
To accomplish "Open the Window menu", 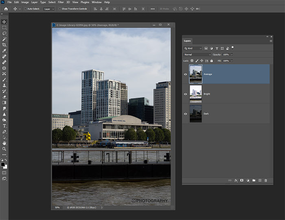I will click(96, 2).
